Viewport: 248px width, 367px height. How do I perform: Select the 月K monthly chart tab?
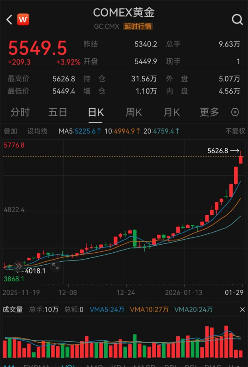[171, 112]
